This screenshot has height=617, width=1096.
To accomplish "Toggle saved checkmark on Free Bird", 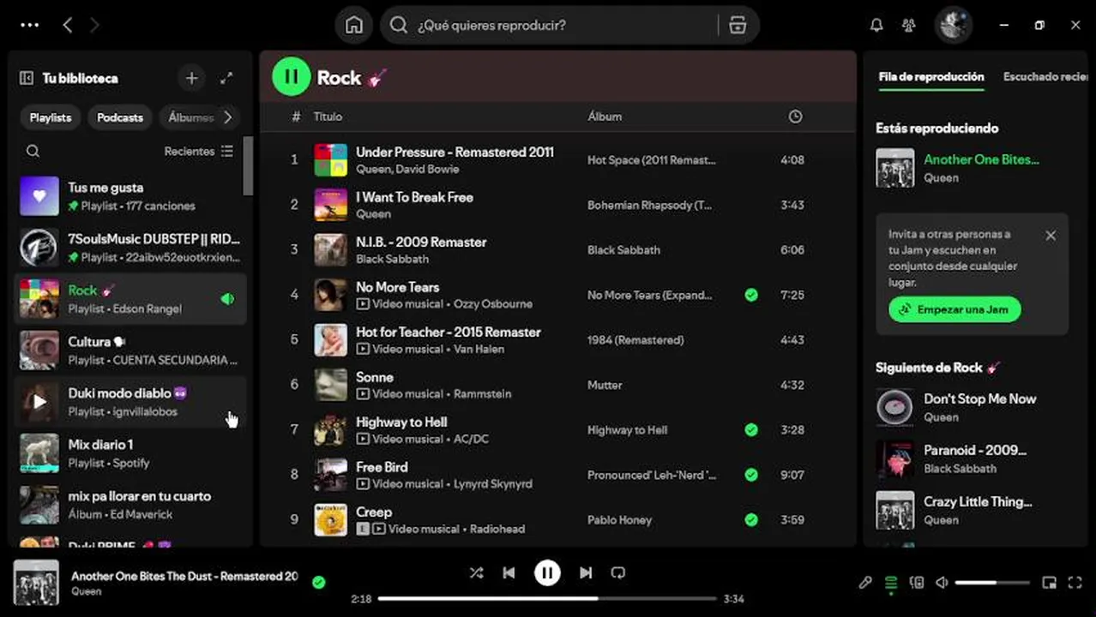I will click(x=751, y=474).
